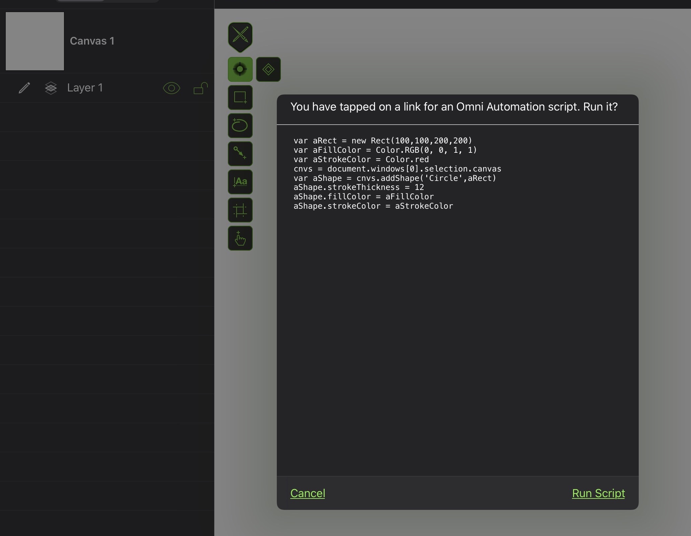The width and height of the screenshot is (691, 536).
Task: Select the Shape rectangle tool
Action: (x=240, y=97)
